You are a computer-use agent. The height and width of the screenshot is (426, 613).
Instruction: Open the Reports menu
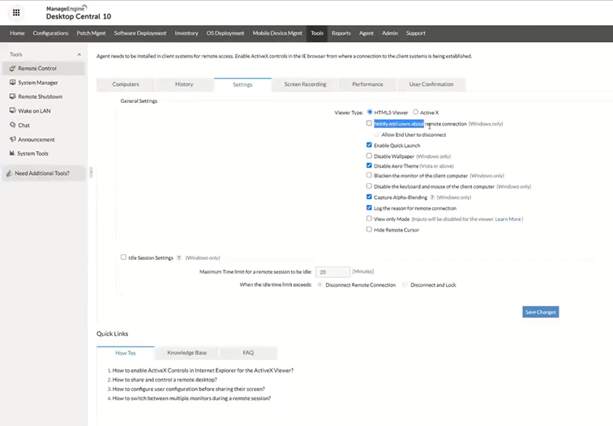click(x=341, y=33)
